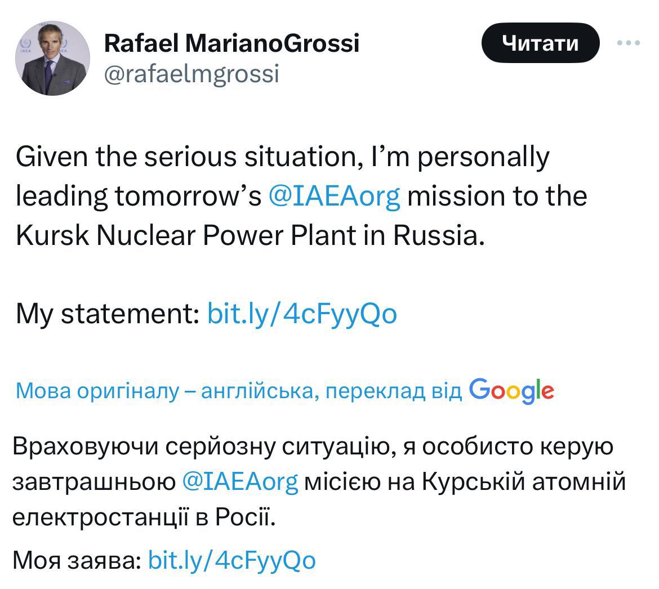The height and width of the screenshot is (589, 659).
Task: Follow the bit.ly link after "My statement:"
Action: pos(302,314)
